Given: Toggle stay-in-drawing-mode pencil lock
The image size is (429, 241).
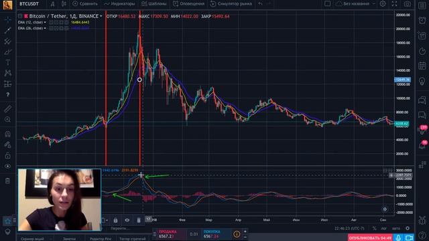Looking at the screenshot, I should pos(7,145).
